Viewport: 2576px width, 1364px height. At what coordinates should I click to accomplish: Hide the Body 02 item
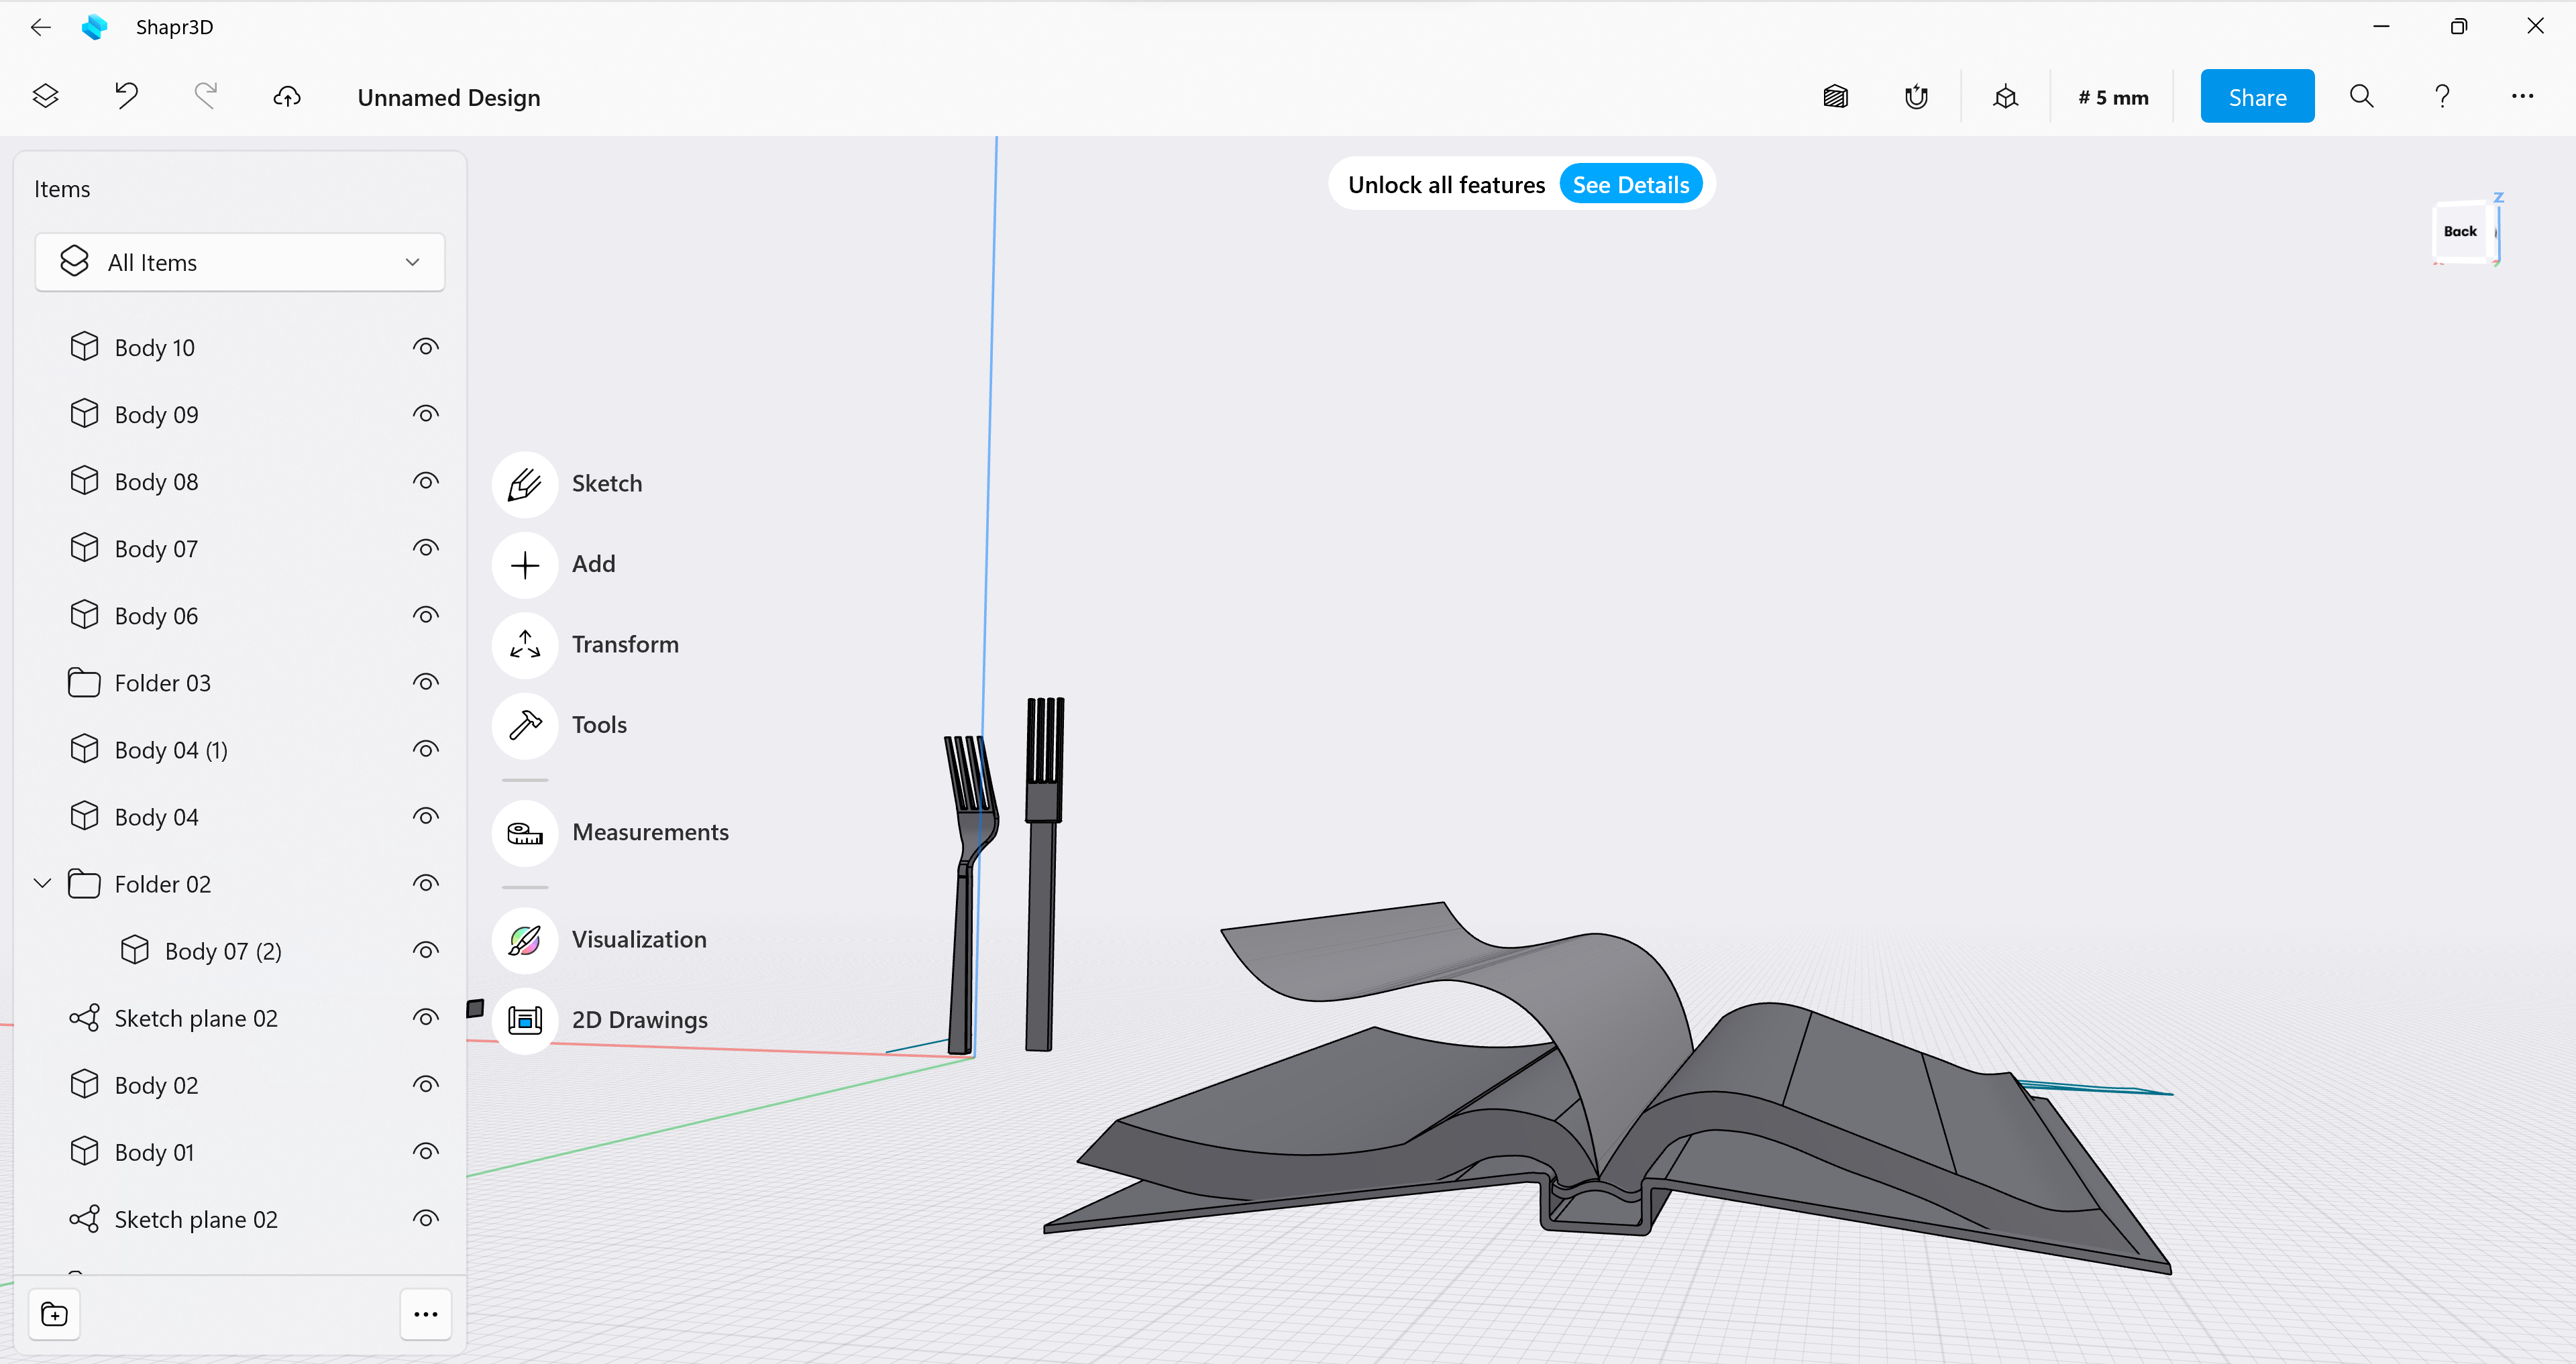click(x=425, y=1085)
